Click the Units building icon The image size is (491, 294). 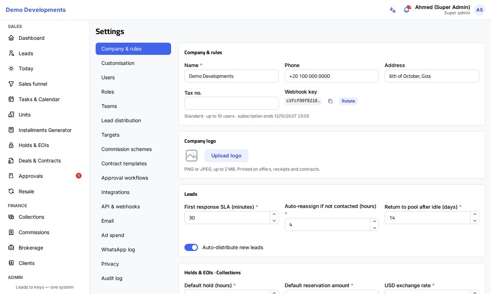[x=11, y=115]
